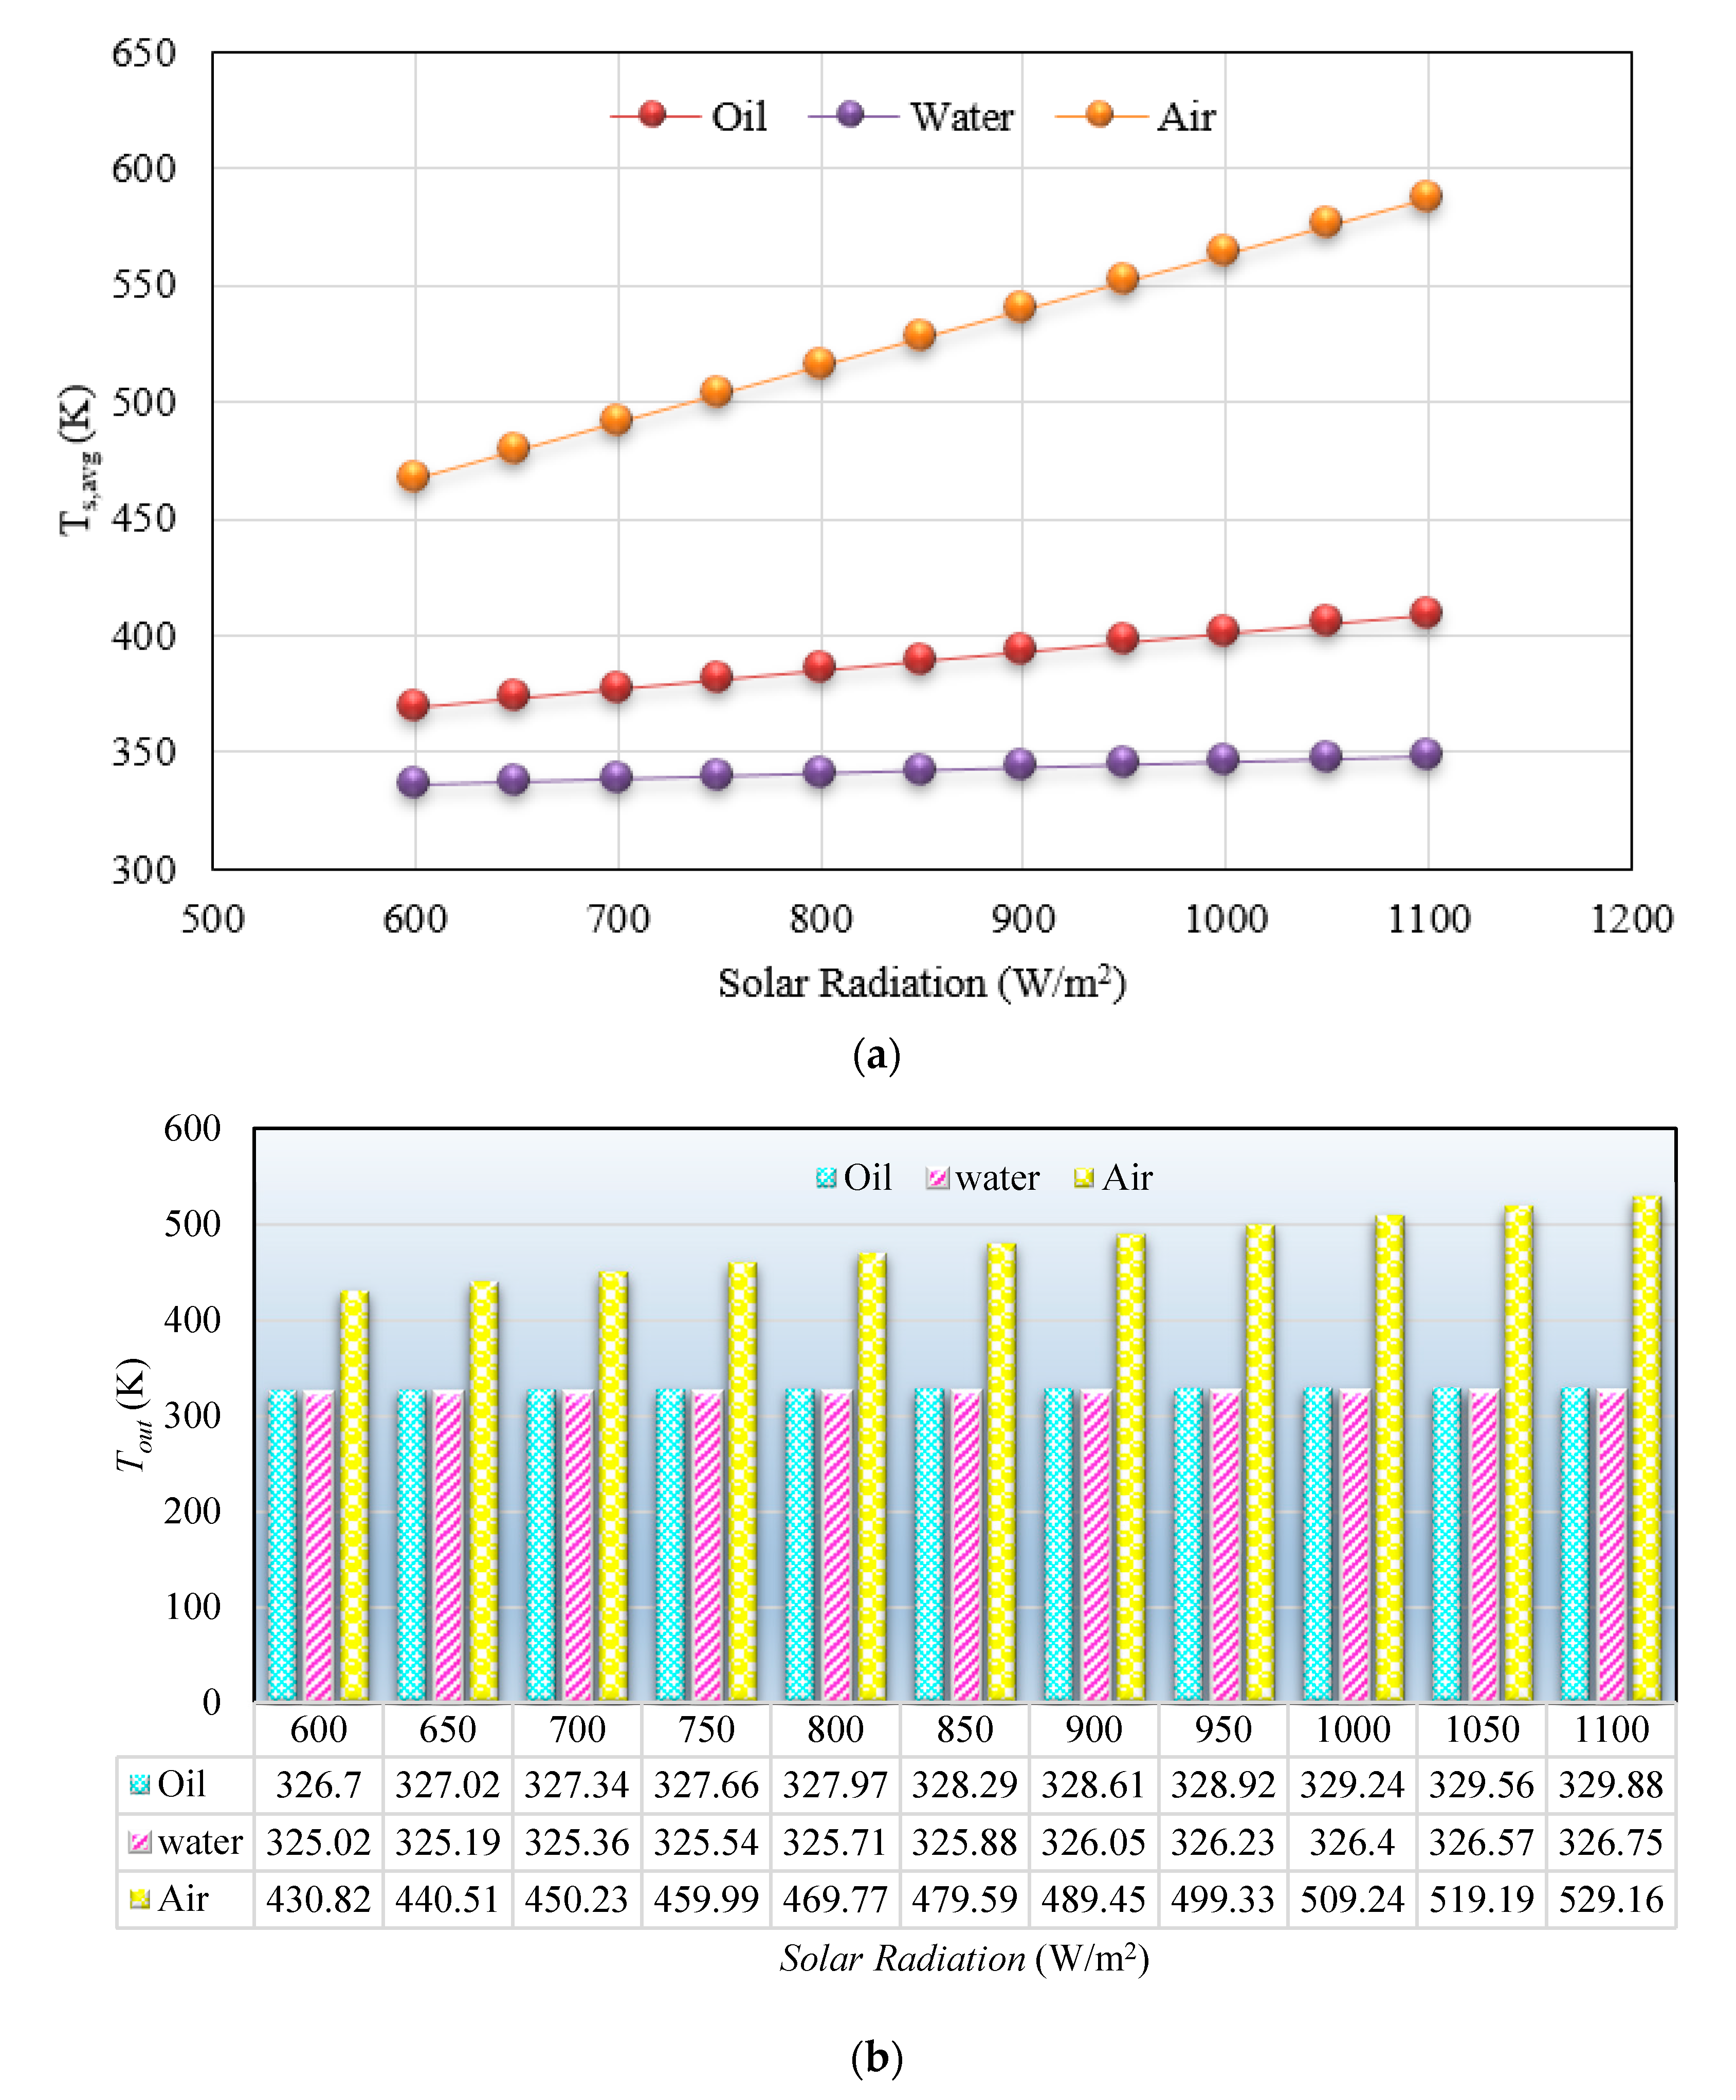This screenshot has width=1736, height=2100.
Task: Click the Air row icon in the data table
Action: [140, 1898]
